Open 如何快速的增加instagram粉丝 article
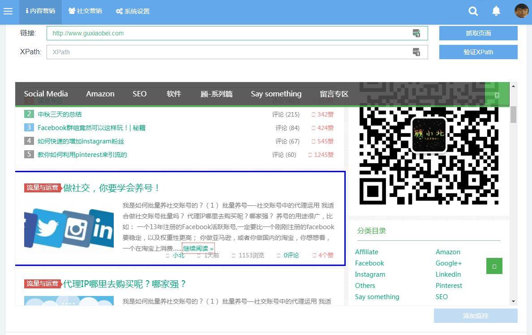 (81, 141)
